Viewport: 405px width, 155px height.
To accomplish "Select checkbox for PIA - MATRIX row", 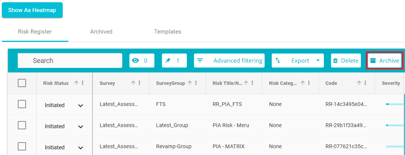I will 22,146.
